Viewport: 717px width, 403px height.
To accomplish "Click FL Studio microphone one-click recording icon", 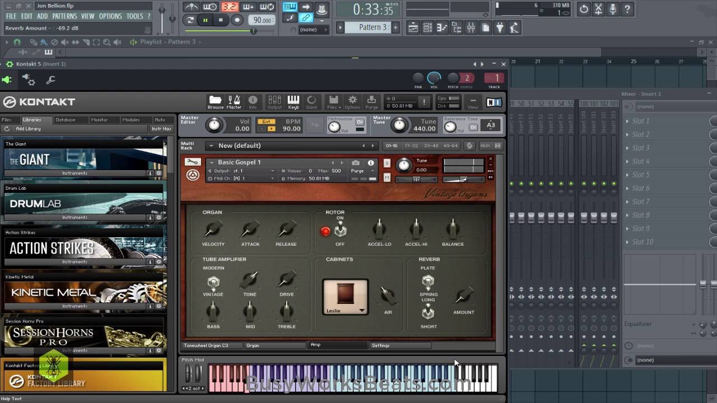I will pyautogui.click(x=613, y=9).
